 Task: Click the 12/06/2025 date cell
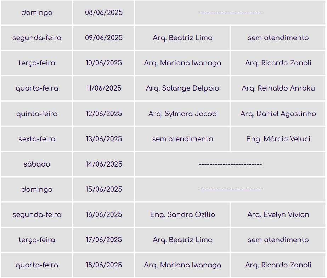[x=104, y=114]
